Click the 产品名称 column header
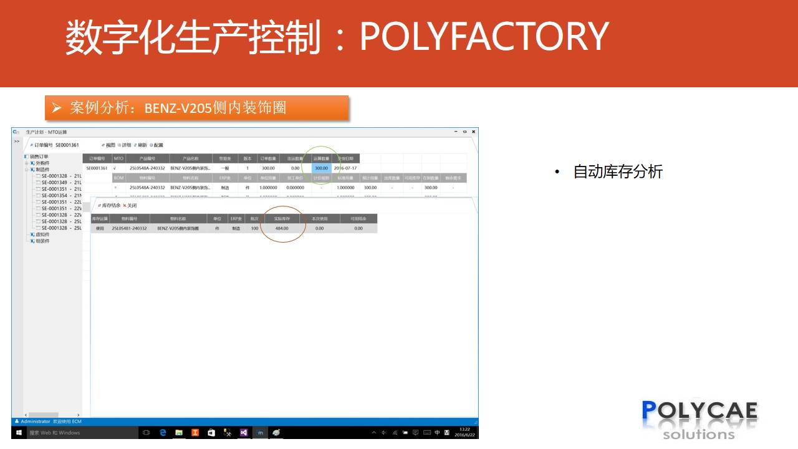This screenshot has width=798, height=449. coord(190,159)
